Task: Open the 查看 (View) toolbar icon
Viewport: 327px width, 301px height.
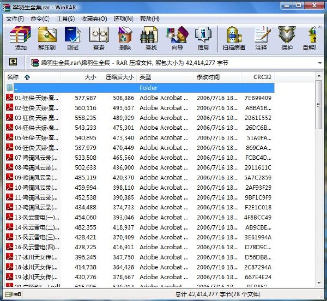Action: [x=99, y=38]
